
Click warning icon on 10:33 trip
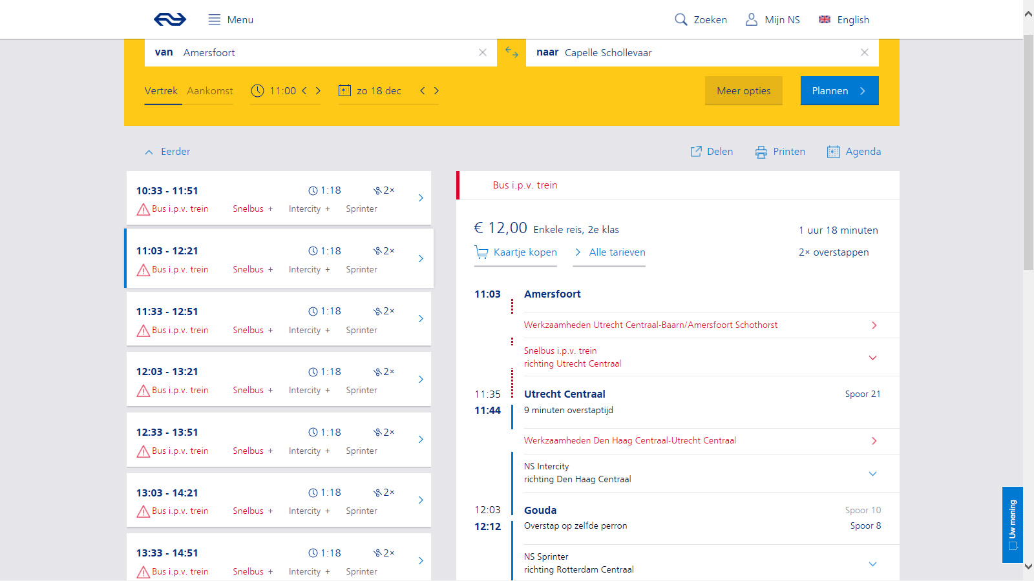tap(143, 209)
